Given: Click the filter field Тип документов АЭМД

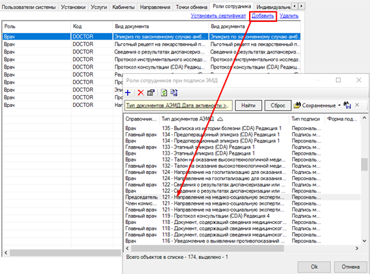Looking at the screenshot, I should [x=179, y=105].
